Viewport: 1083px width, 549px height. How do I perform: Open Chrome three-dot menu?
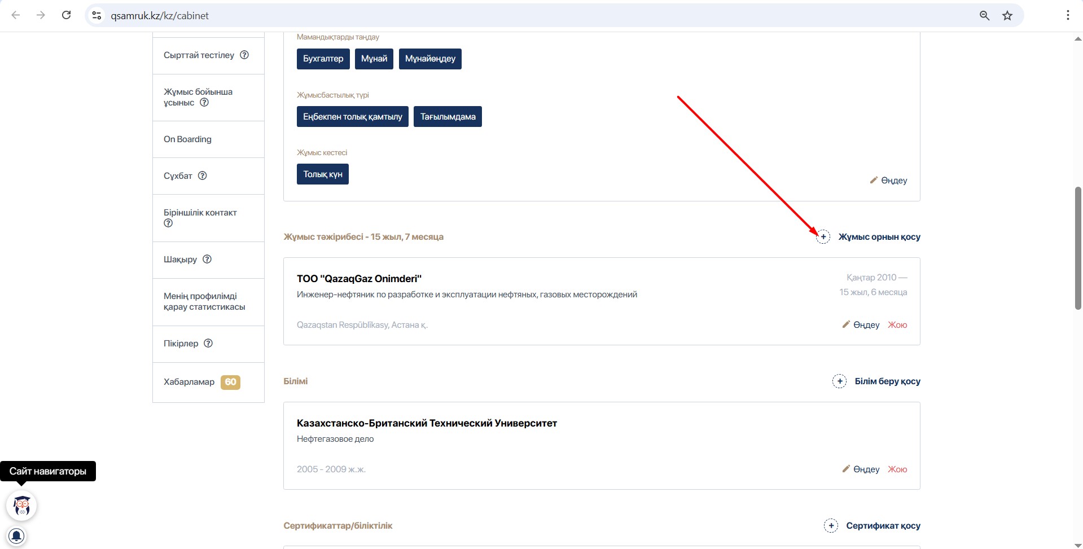coord(1067,16)
